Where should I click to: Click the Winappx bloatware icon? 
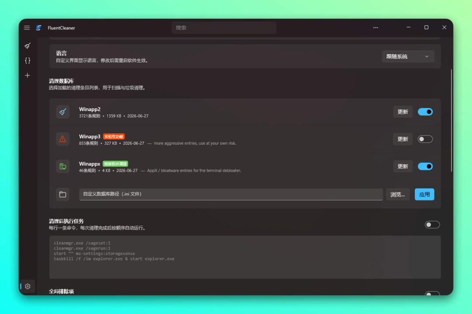coord(62,166)
